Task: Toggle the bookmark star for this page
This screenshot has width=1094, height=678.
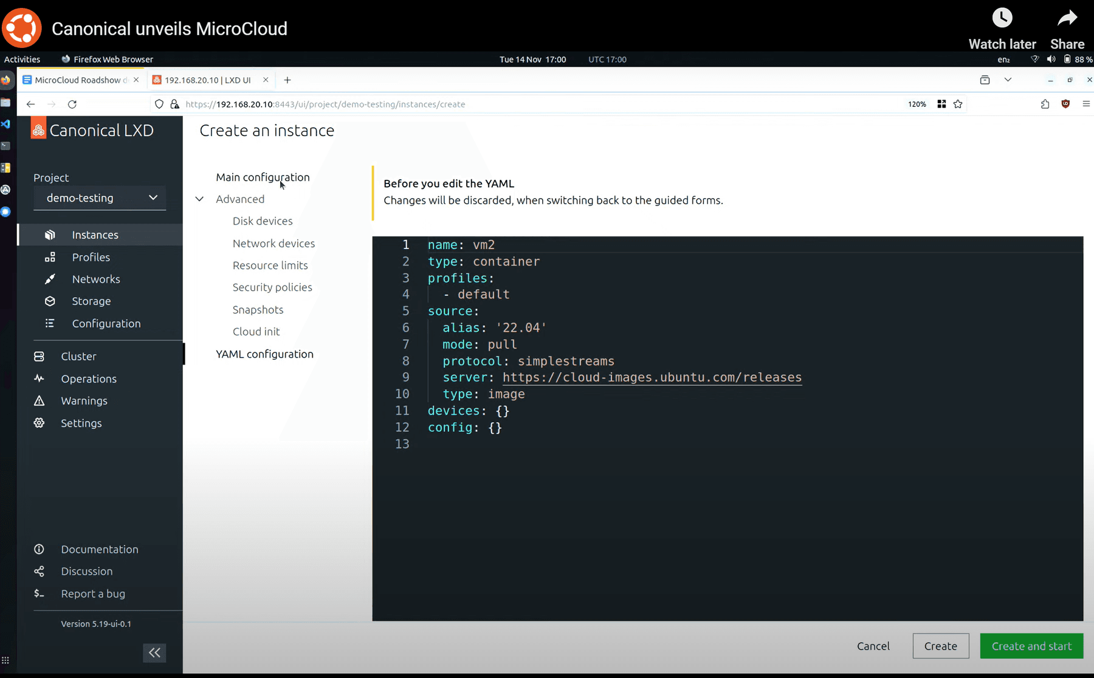Action: point(958,104)
